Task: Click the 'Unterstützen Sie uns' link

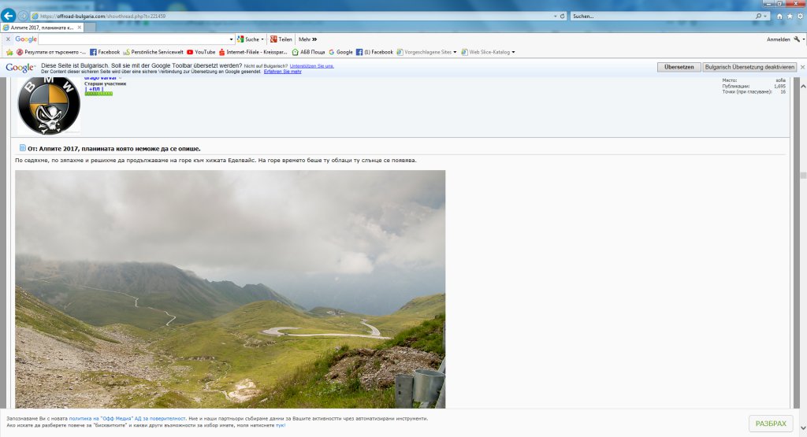Action: pyautogui.click(x=312, y=66)
